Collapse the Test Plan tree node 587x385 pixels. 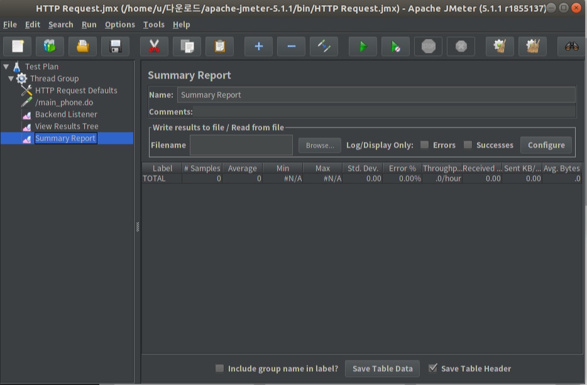click(6, 67)
